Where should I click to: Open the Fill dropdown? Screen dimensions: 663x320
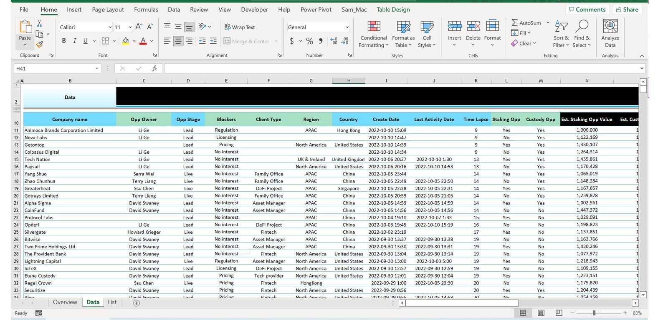(521, 33)
